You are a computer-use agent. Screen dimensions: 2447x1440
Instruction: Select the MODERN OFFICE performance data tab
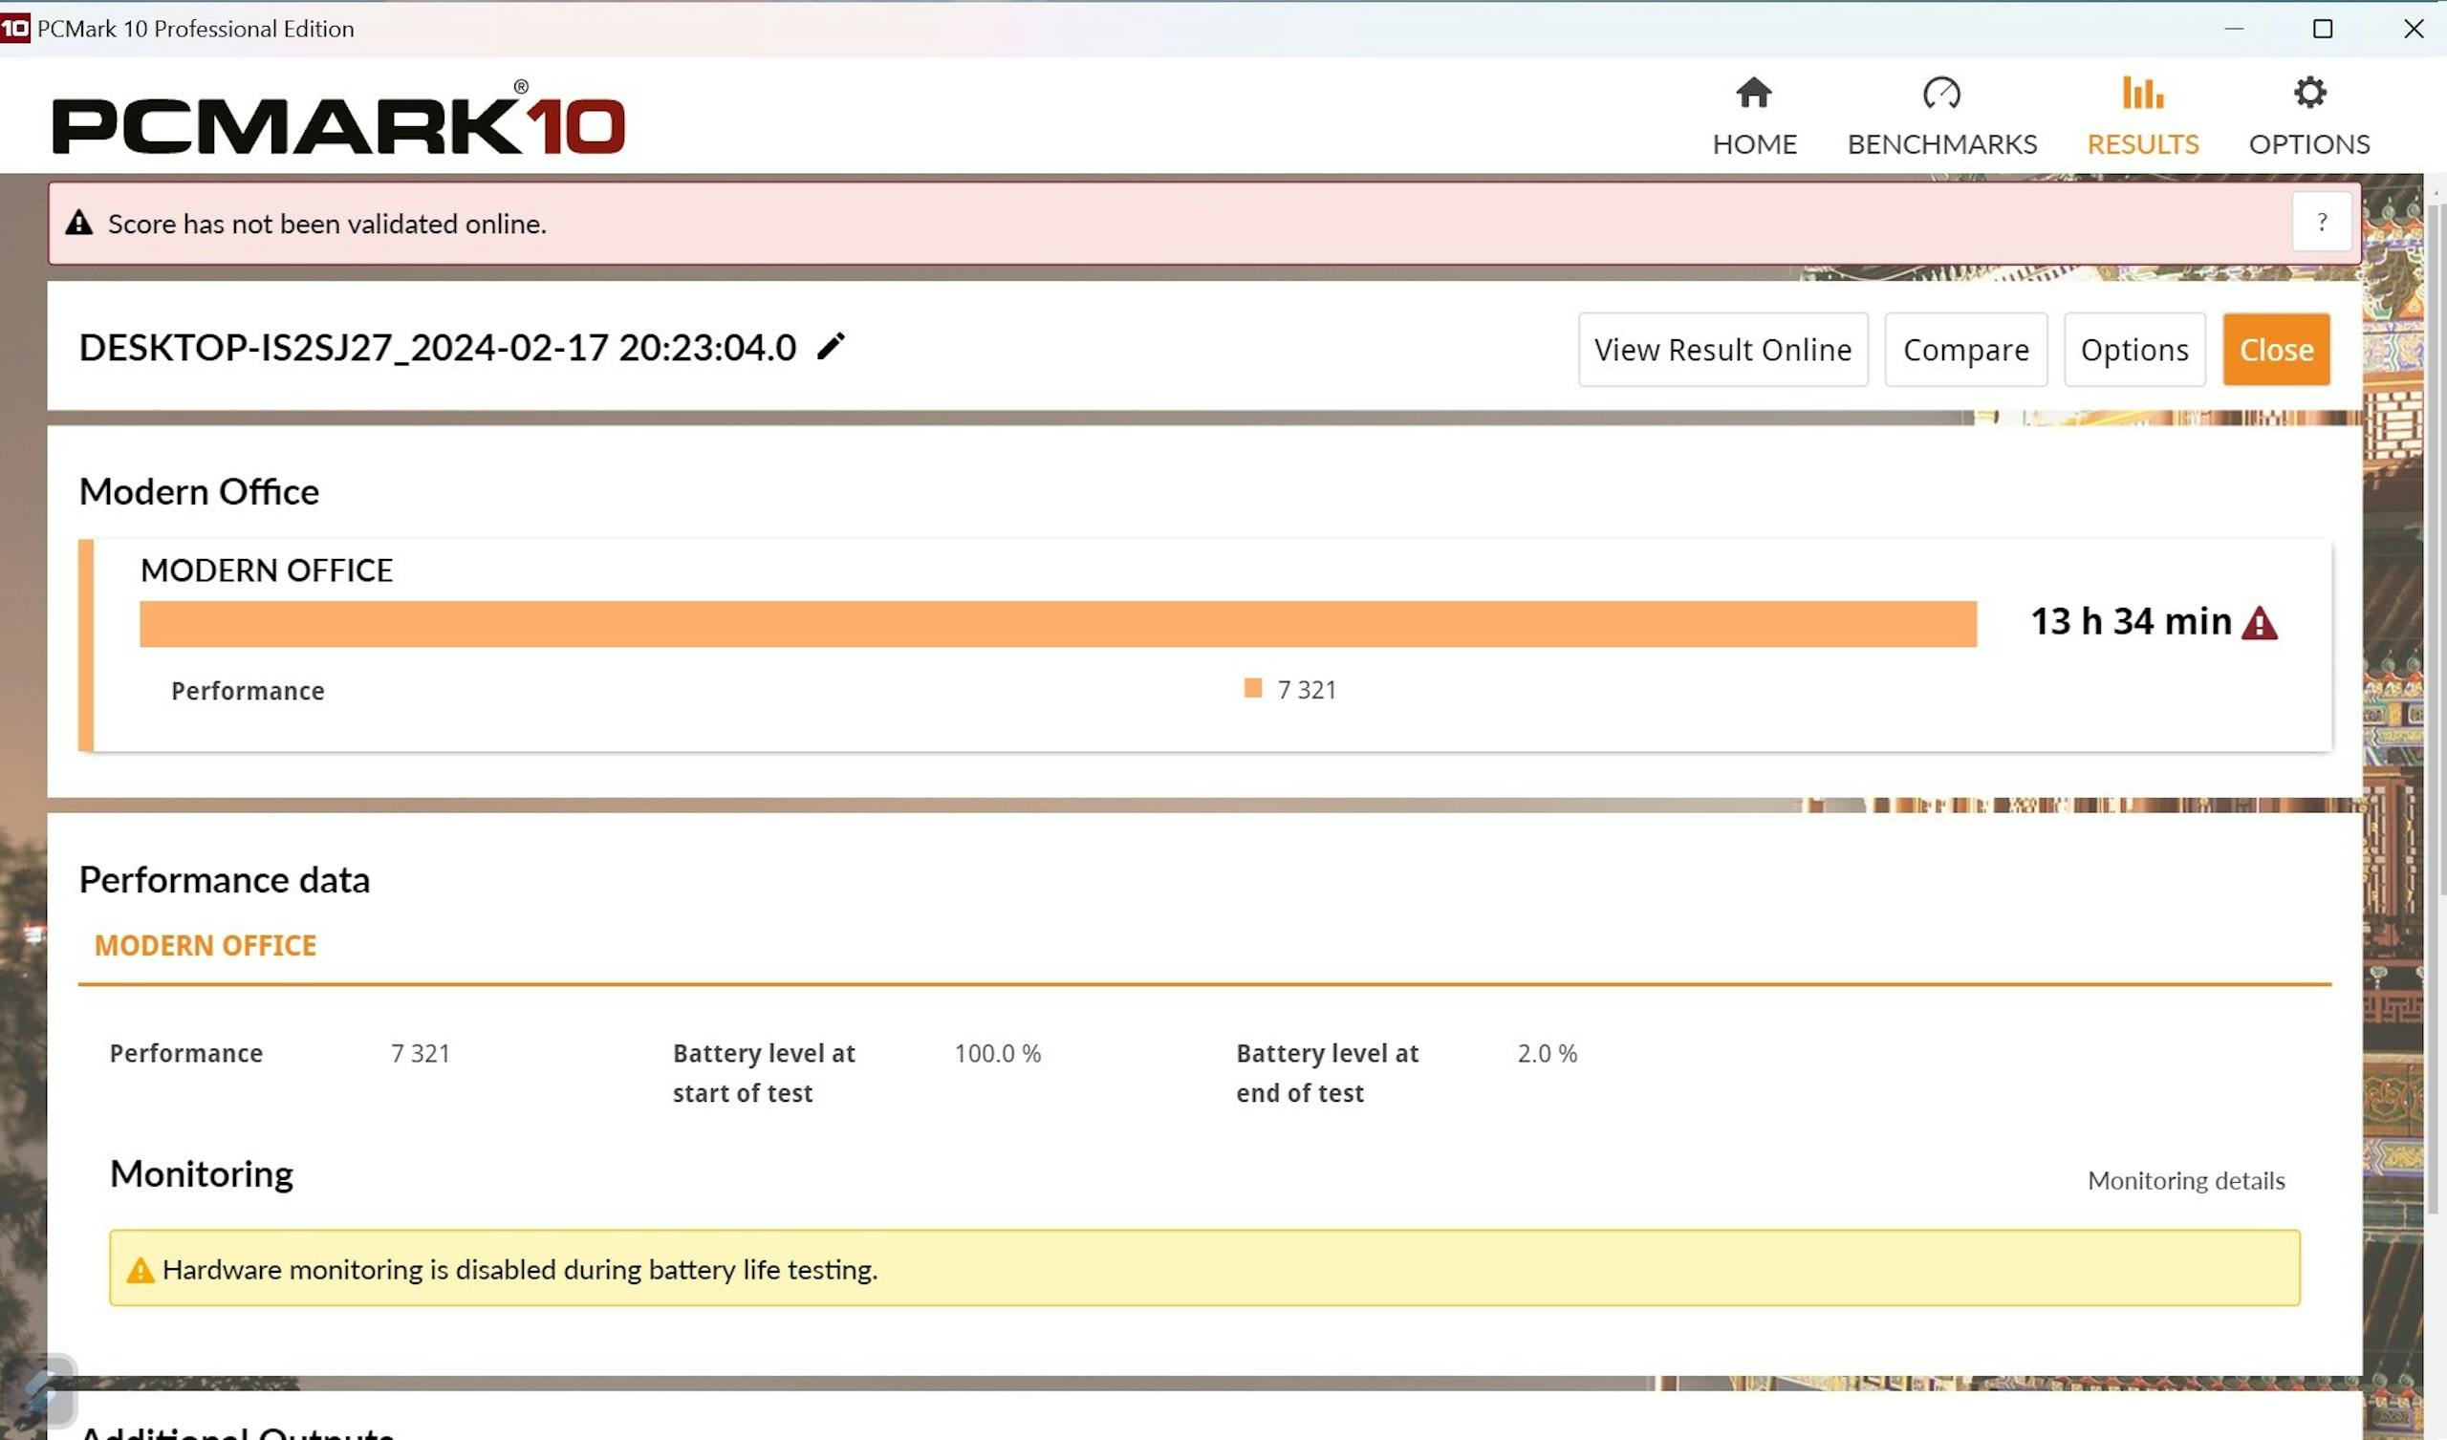pos(205,945)
